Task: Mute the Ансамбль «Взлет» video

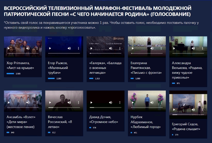Action: (28, 103)
